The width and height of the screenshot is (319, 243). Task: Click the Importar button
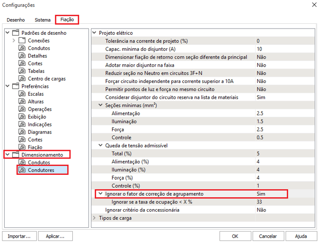point(19,236)
